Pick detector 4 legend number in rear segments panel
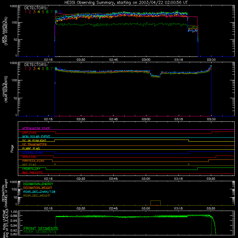This screenshot has height=238, width=238. pyautogui.click(x=39, y=69)
